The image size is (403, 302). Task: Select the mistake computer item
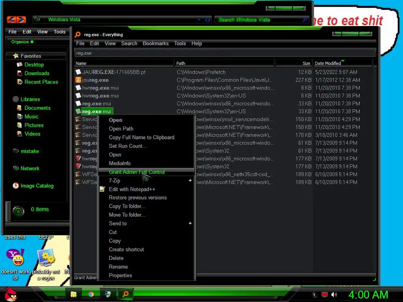(x=30, y=151)
